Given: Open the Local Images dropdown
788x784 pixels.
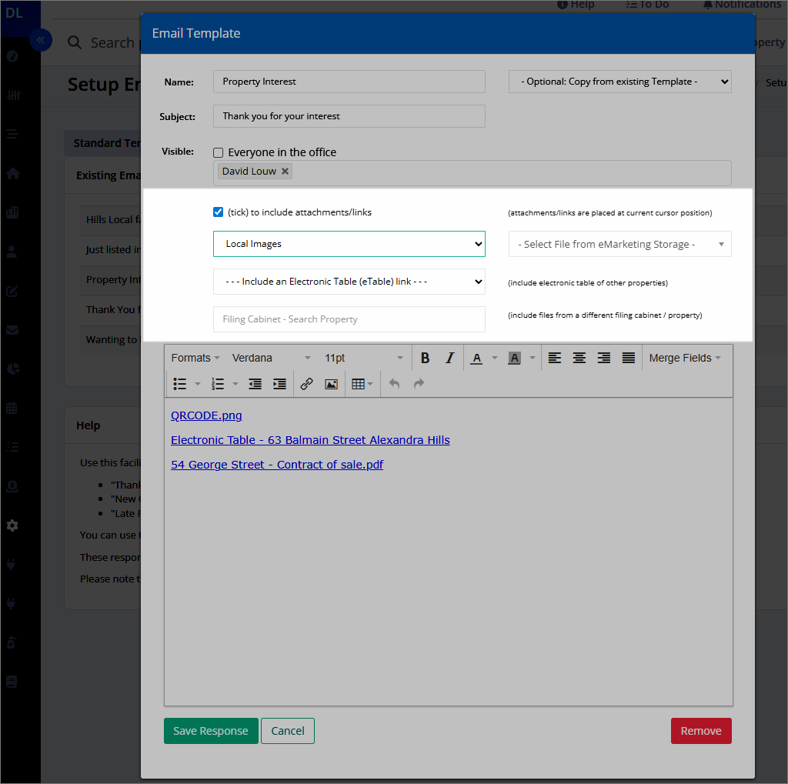Looking at the screenshot, I should click(x=349, y=244).
